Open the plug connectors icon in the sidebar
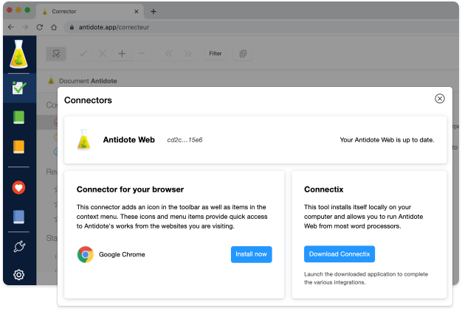Screen dimensions: 462x311 click(19, 247)
